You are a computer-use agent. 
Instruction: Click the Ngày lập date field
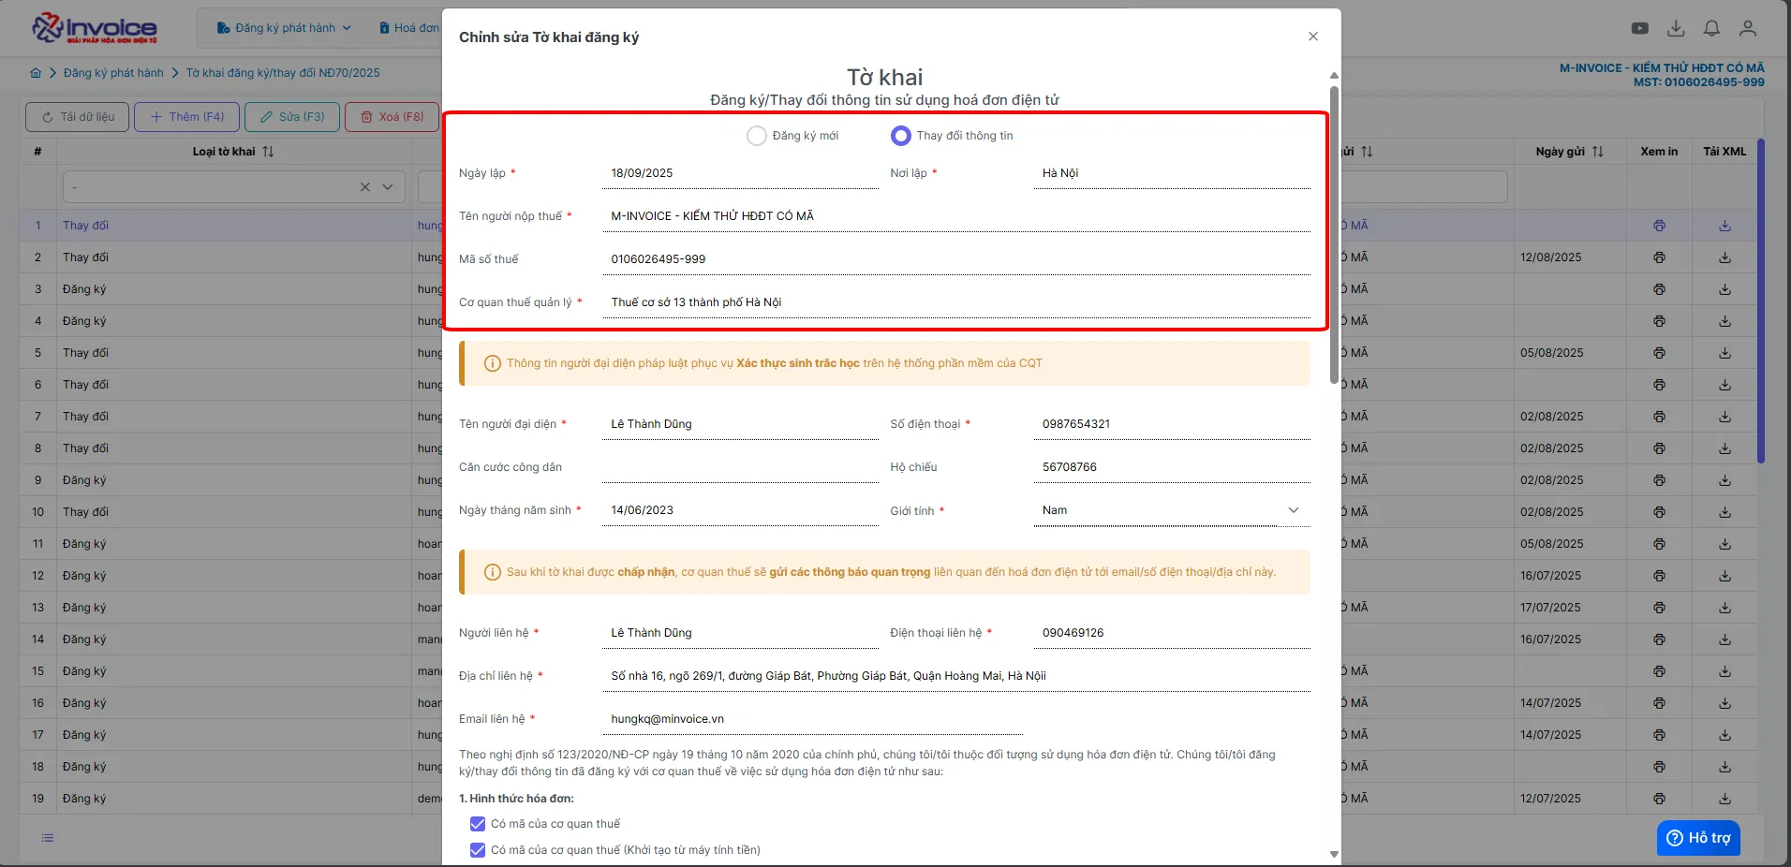pos(740,173)
